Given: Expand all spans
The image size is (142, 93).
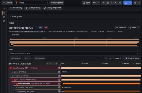Looking at the screenshot, I should (54, 64).
